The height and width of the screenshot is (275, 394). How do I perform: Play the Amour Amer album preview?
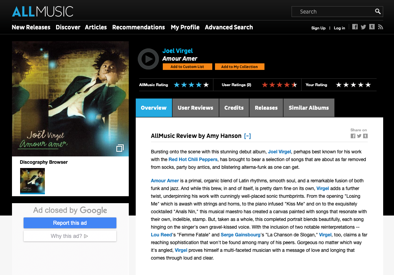point(148,59)
